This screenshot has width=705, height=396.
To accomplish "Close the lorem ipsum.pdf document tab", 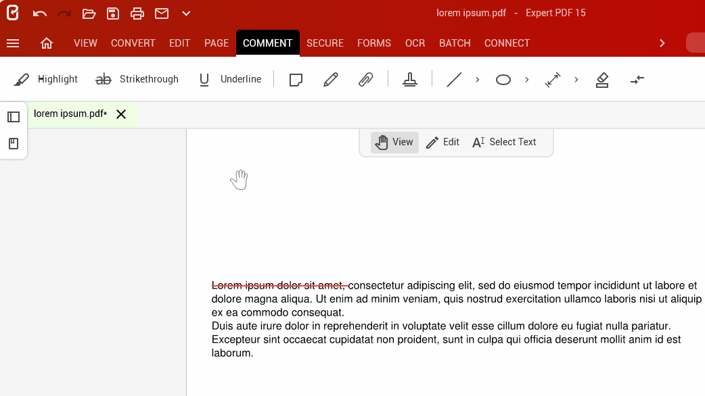I will (121, 114).
